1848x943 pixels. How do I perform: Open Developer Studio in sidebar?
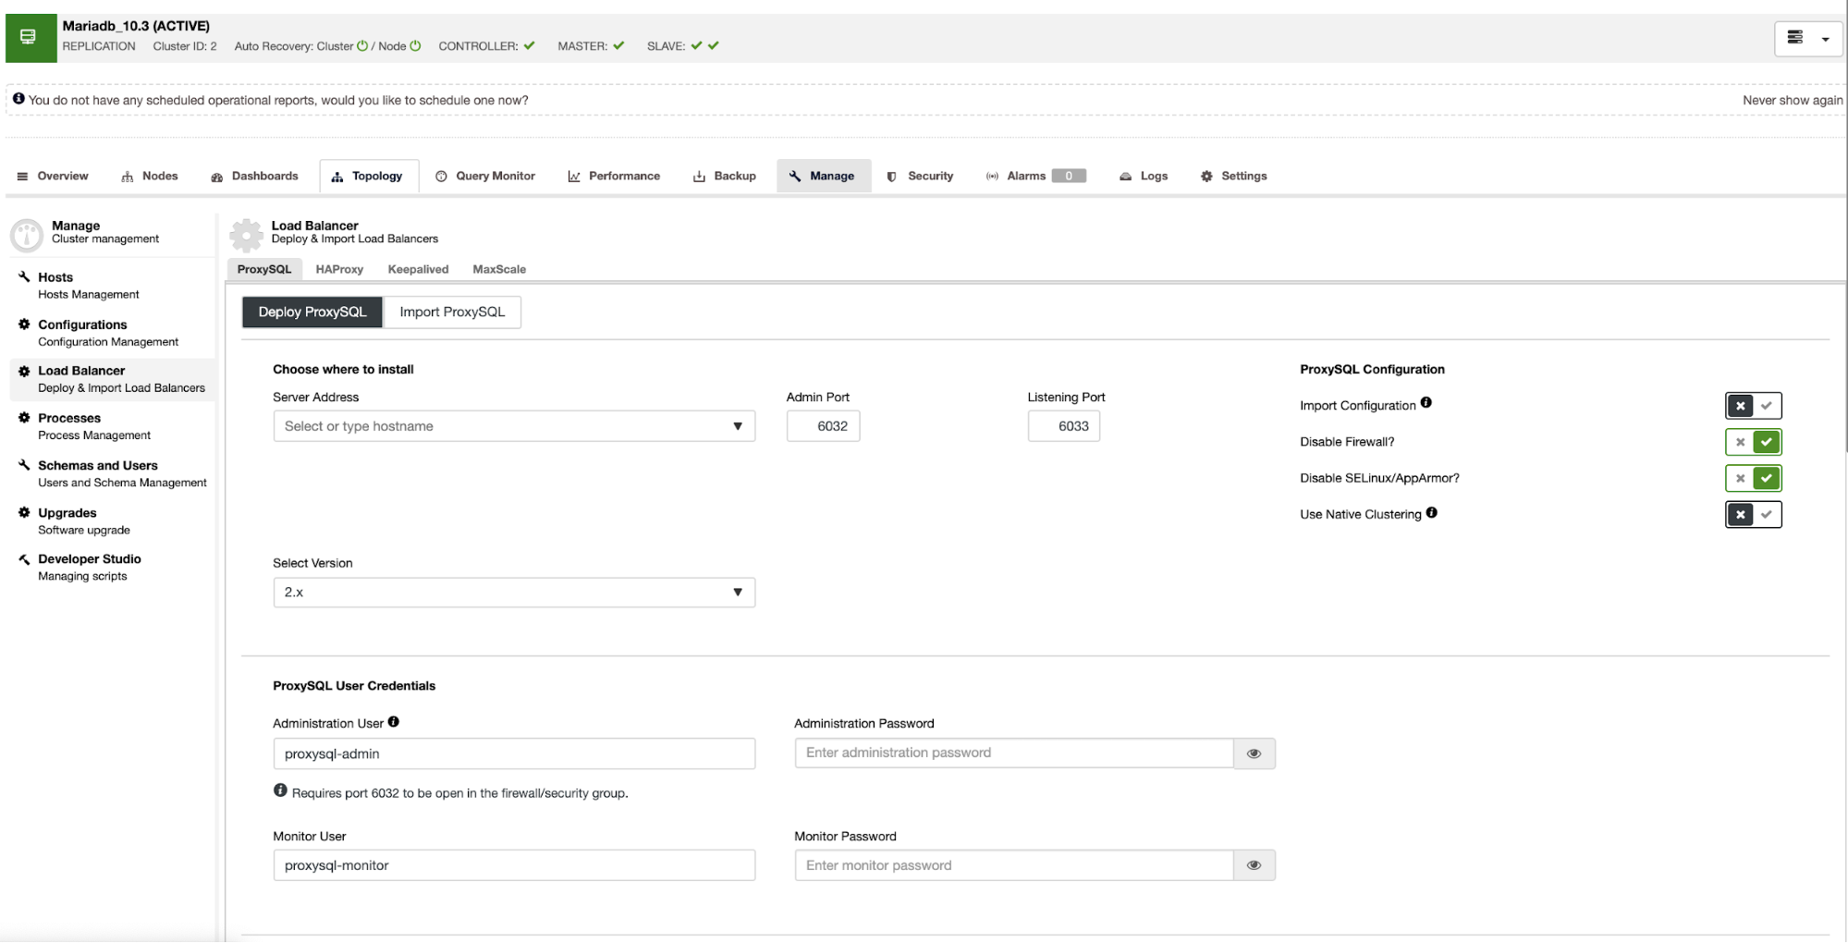pos(111,567)
